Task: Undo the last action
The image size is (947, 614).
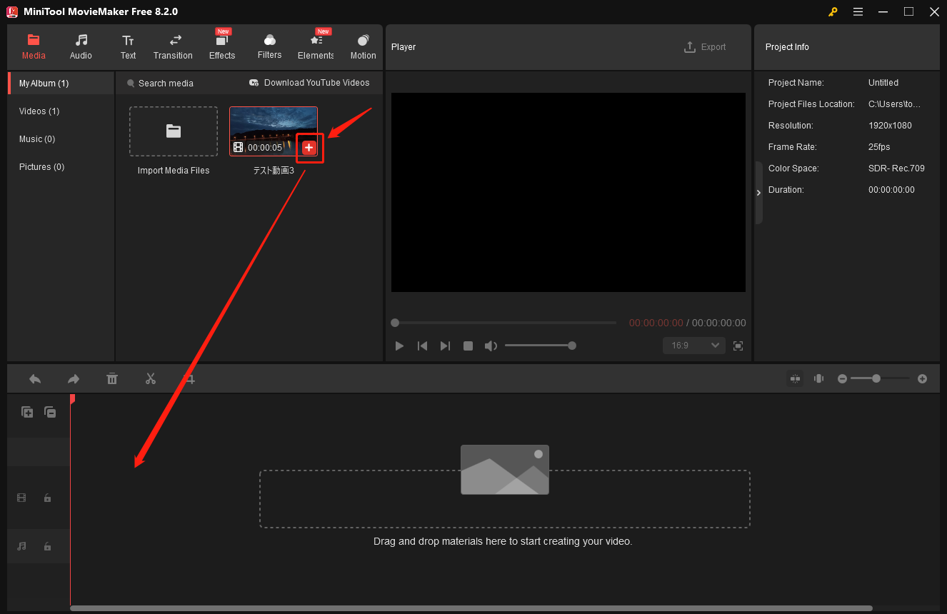Action: point(35,379)
